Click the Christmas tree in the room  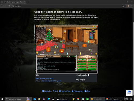(x=49, y=36)
